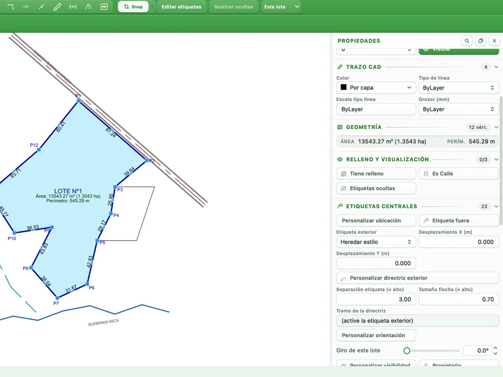
Task: Select vertex handle P2 on the lot
Action: (x=147, y=160)
